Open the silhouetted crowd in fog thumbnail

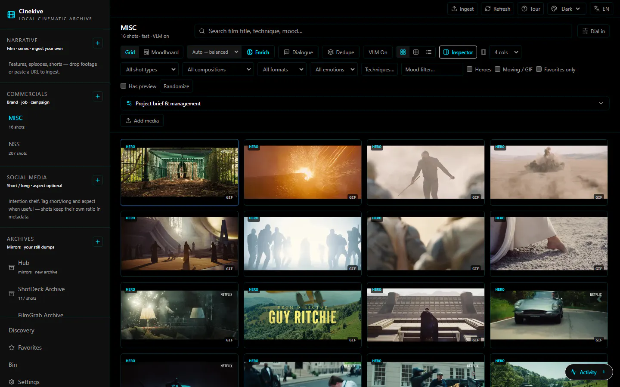[x=303, y=244]
